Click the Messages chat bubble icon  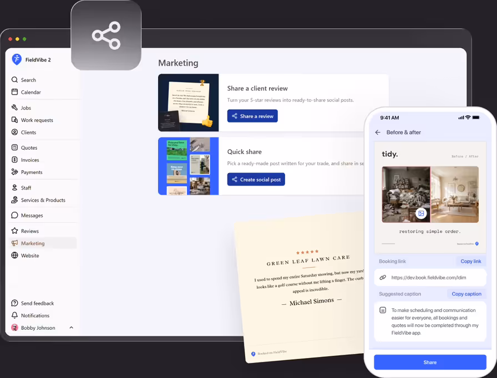point(14,215)
